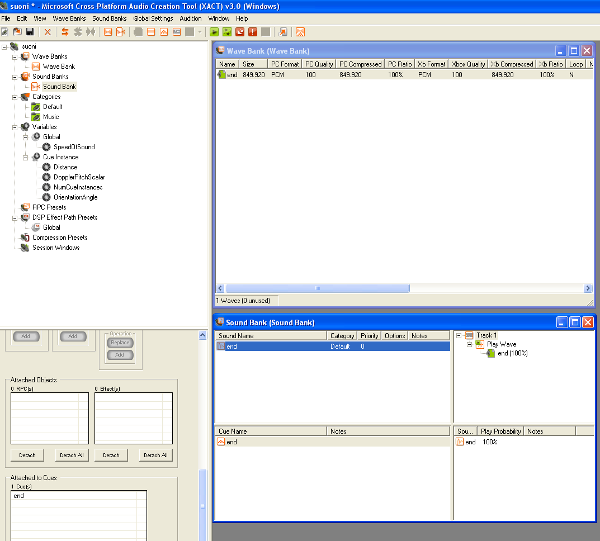Collapse the Categories tree node
Viewport: 600px width, 541px height.
15,97
